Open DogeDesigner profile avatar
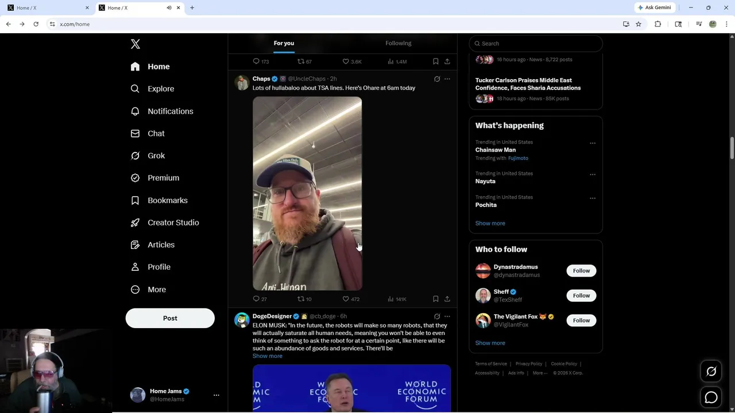This screenshot has height=413, width=735. pos(242,320)
